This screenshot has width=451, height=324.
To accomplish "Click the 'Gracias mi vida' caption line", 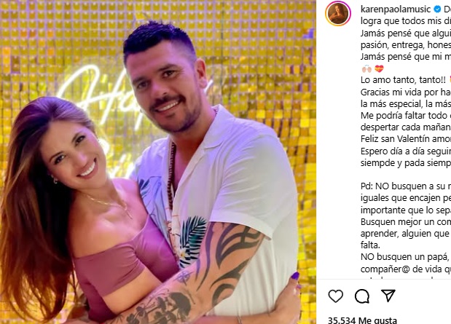I will pos(406,92).
